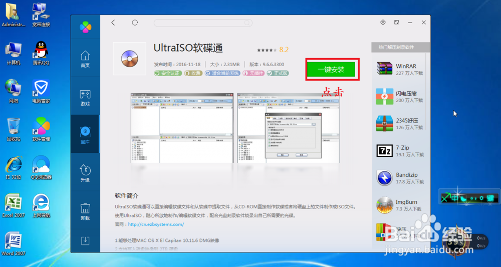Select the 电脑管家 desktop shortcut
The image size is (501, 267).
pos(41,91)
